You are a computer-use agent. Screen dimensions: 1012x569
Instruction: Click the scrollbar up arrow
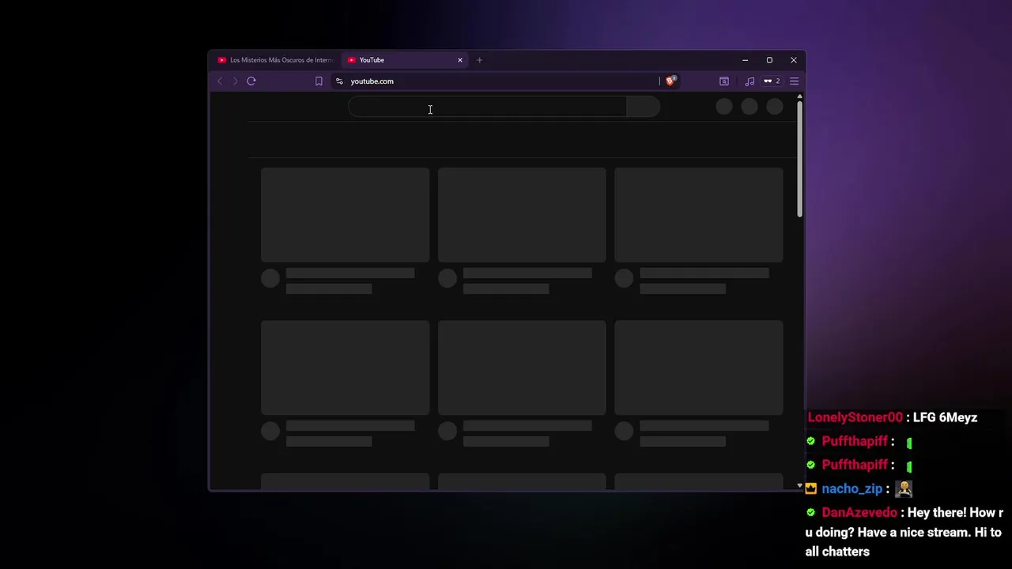(x=799, y=96)
